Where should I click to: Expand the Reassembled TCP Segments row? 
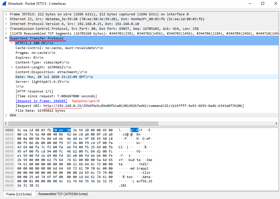(x=6, y=33)
